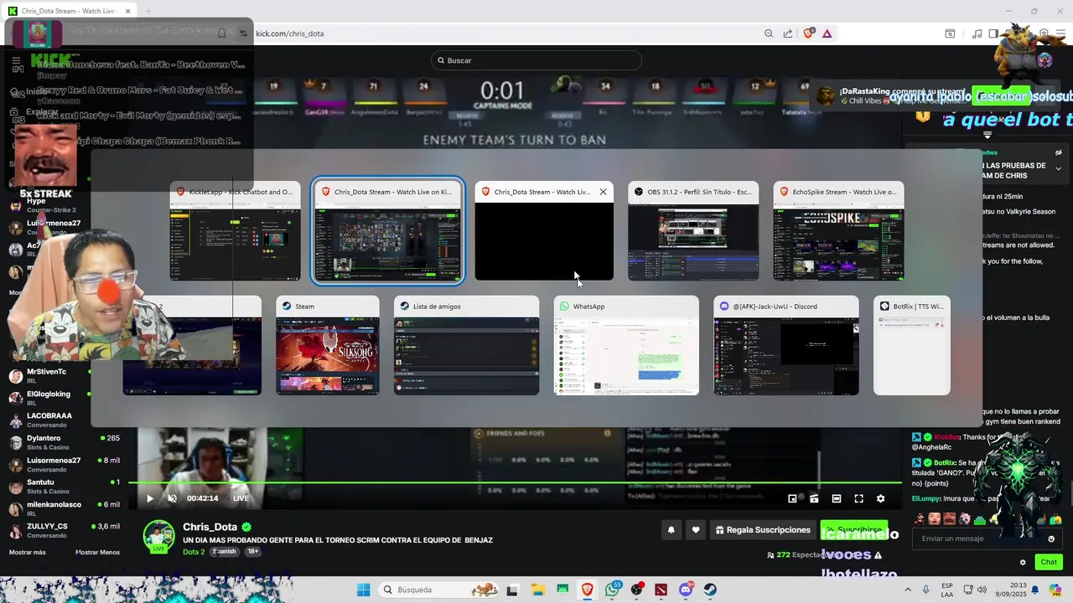Select the Chris_Dota Stream browser tab
This screenshot has height=603, width=1073.
coord(69,12)
